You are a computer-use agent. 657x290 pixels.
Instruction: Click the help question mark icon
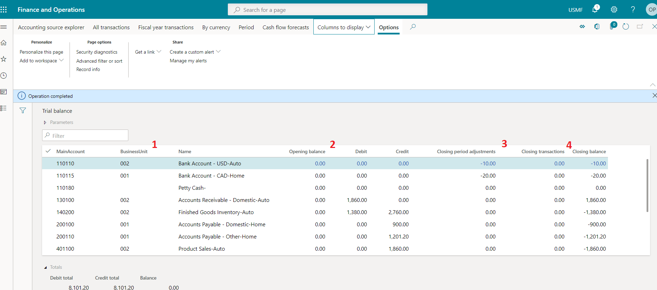click(x=633, y=9)
